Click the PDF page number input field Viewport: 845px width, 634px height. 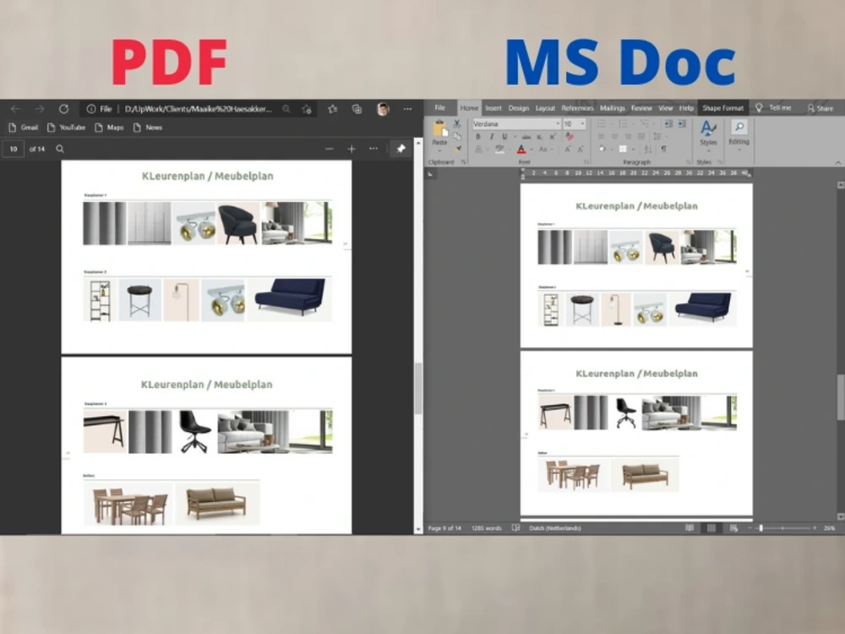(13, 149)
